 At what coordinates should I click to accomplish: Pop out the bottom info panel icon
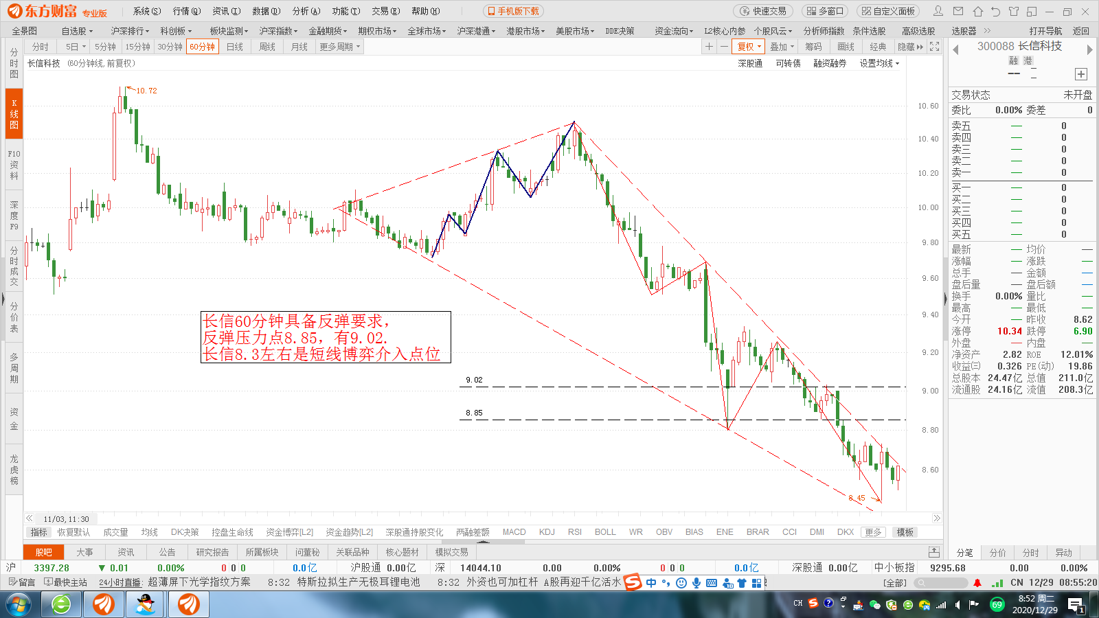[934, 552]
